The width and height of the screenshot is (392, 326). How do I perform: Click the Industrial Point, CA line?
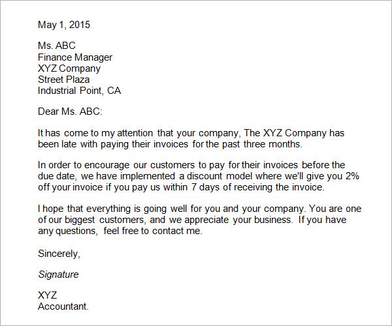click(x=79, y=90)
